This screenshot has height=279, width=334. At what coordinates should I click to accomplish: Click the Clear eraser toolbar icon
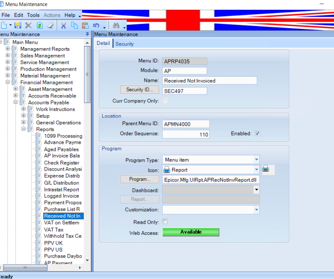[50, 25]
